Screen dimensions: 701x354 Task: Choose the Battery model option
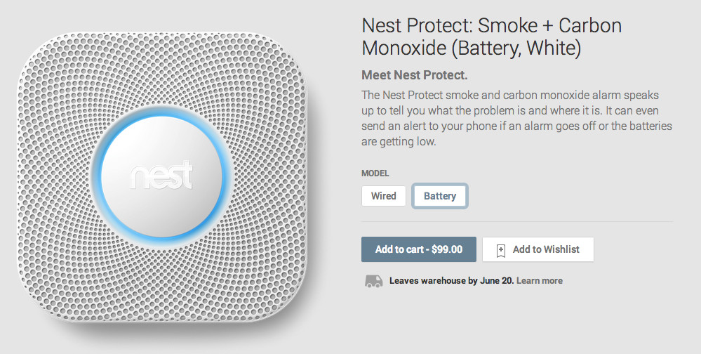[x=440, y=196]
